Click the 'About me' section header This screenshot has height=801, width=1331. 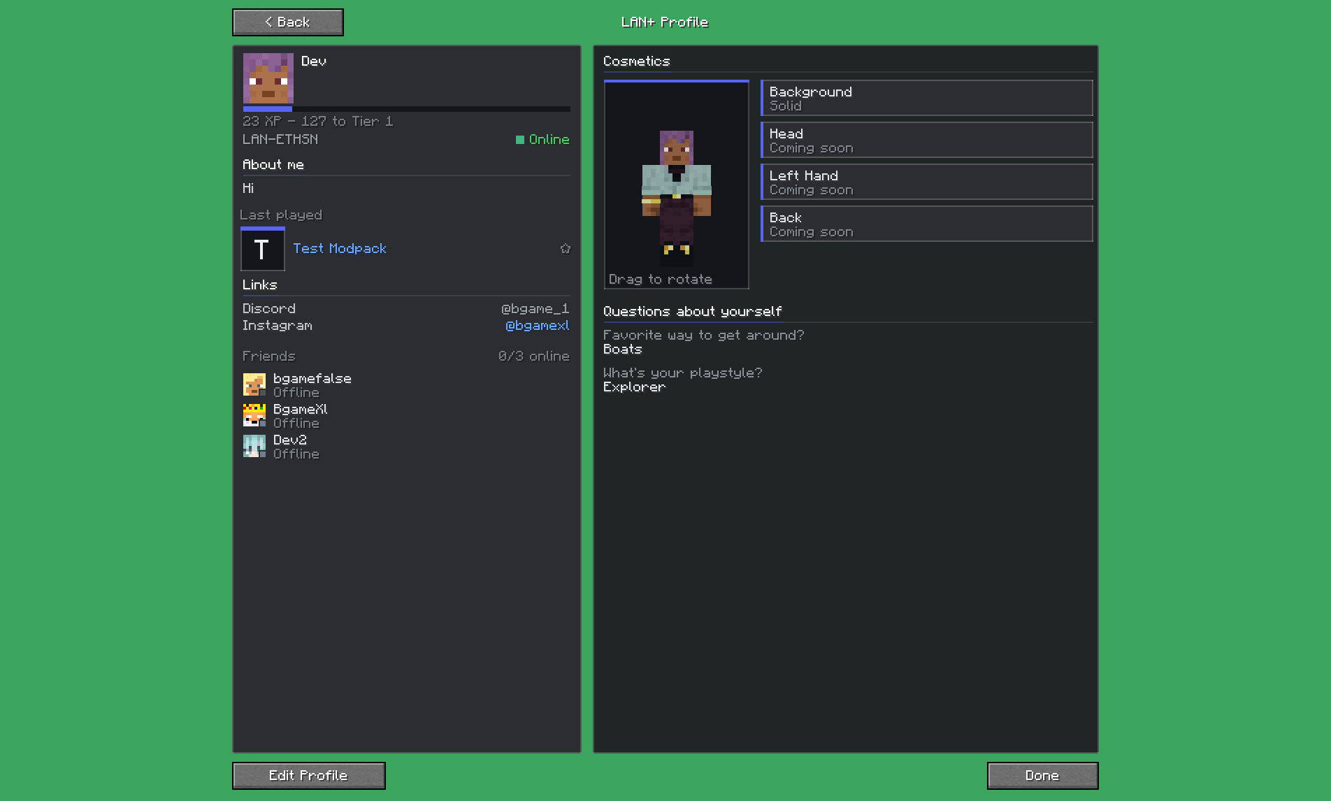point(273,165)
